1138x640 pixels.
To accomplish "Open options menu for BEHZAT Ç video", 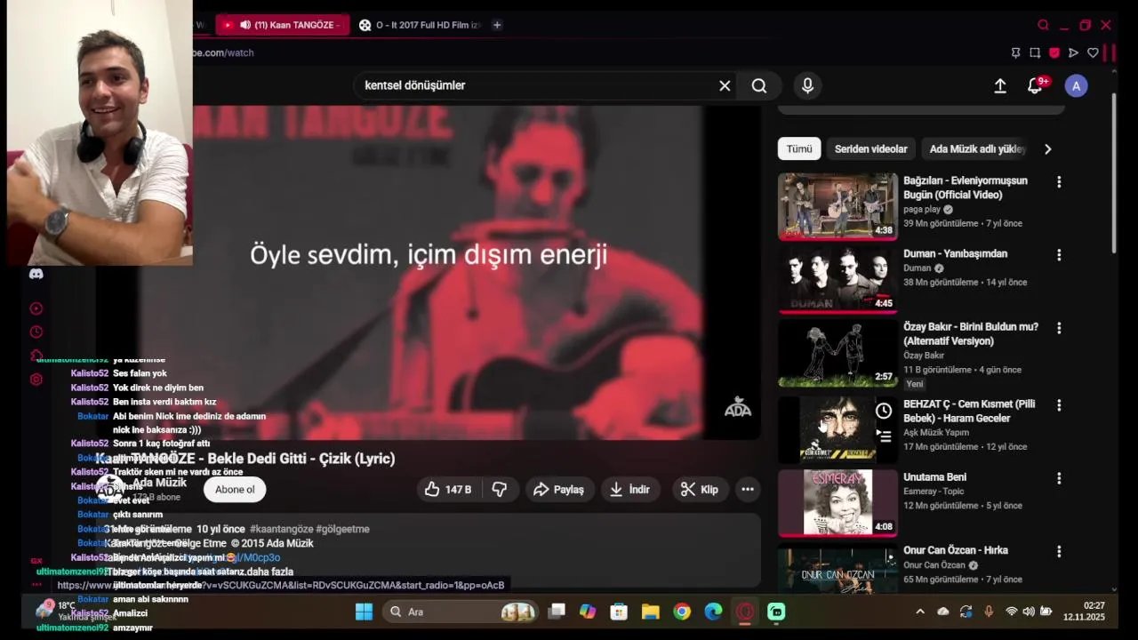I will pos(1059,405).
